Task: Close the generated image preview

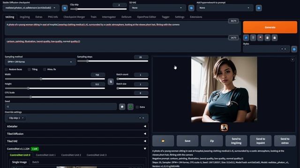Action: (x=292, y=60)
